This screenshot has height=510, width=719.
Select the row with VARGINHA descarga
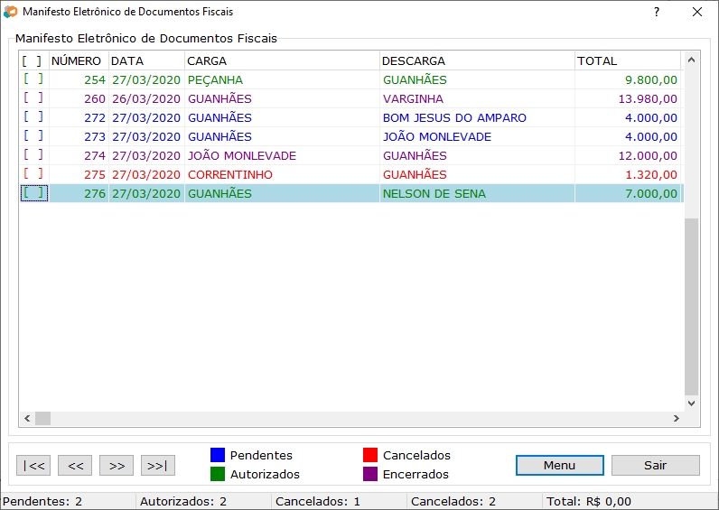(413, 98)
